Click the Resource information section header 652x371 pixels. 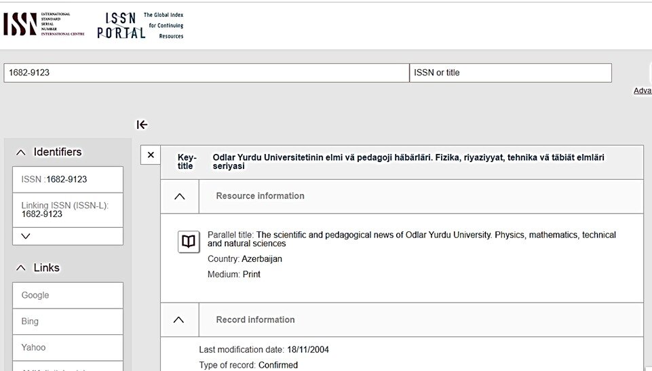(260, 196)
